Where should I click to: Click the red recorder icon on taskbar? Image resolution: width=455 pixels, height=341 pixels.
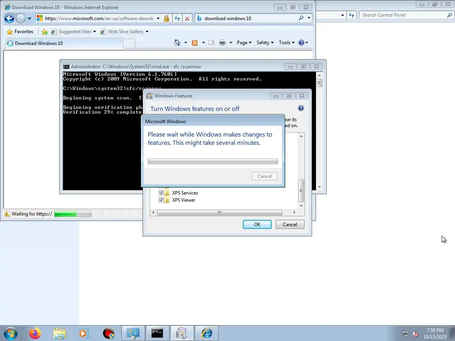[109, 334]
